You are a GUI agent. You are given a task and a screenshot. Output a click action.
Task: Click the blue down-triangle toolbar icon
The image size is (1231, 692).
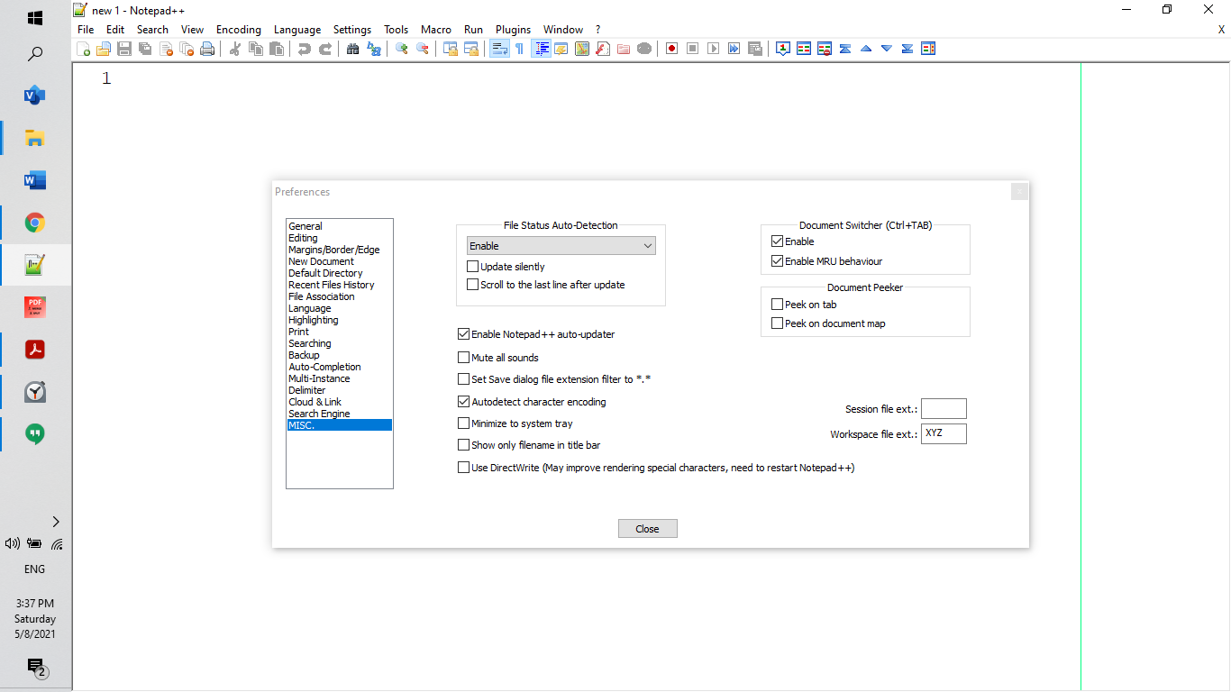887,49
